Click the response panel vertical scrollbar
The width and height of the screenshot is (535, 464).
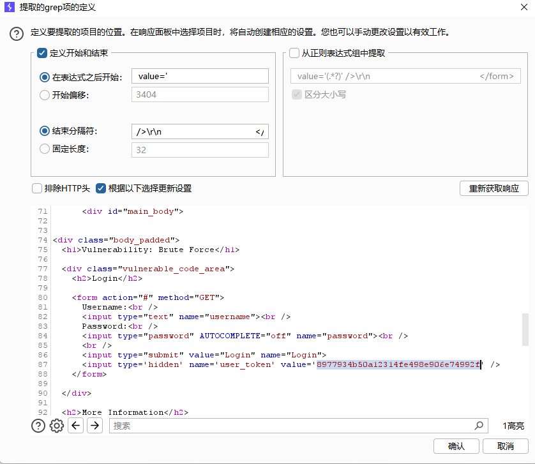(525, 329)
